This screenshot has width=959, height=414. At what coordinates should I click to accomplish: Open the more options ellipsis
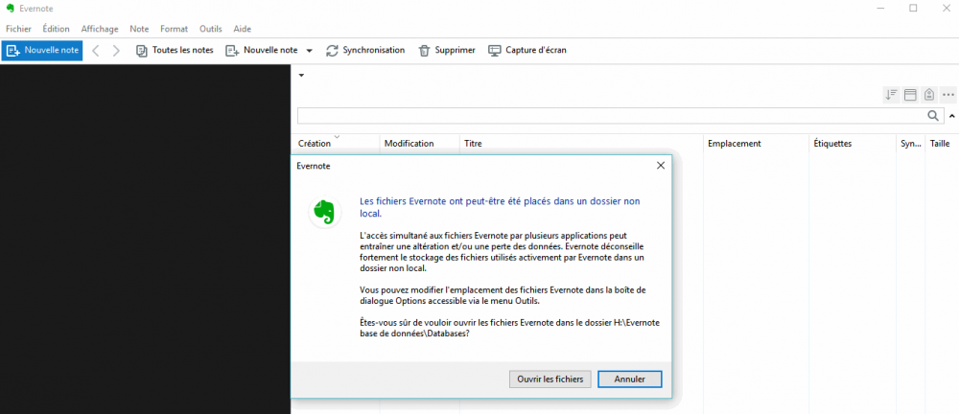click(x=948, y=95)
